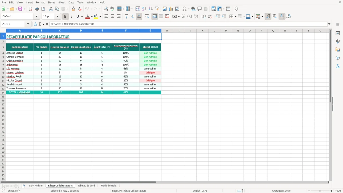Insert a pivot table
343x193 pixels.
[x=177, y=9]
